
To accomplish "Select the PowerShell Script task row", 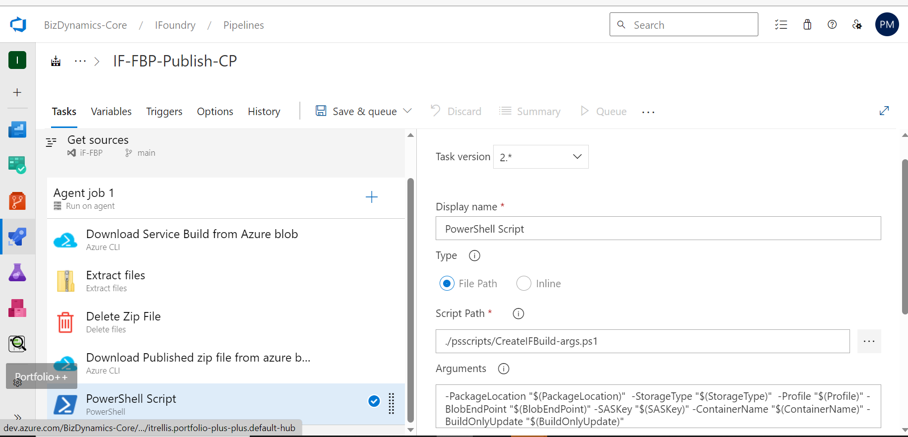I will tap(226, 404).
